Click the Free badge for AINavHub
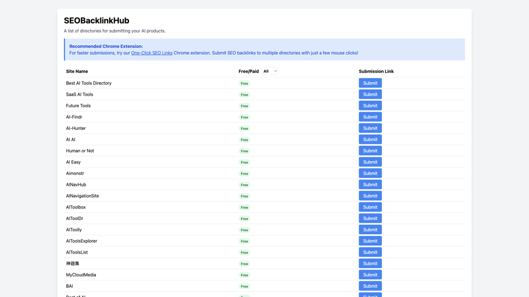This screenshot has height=297, width=529. pyautogui.click(x=244, y=185)
